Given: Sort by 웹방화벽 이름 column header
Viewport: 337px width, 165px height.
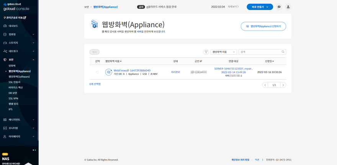Looking at the screenshot, I should coord(113,61).
